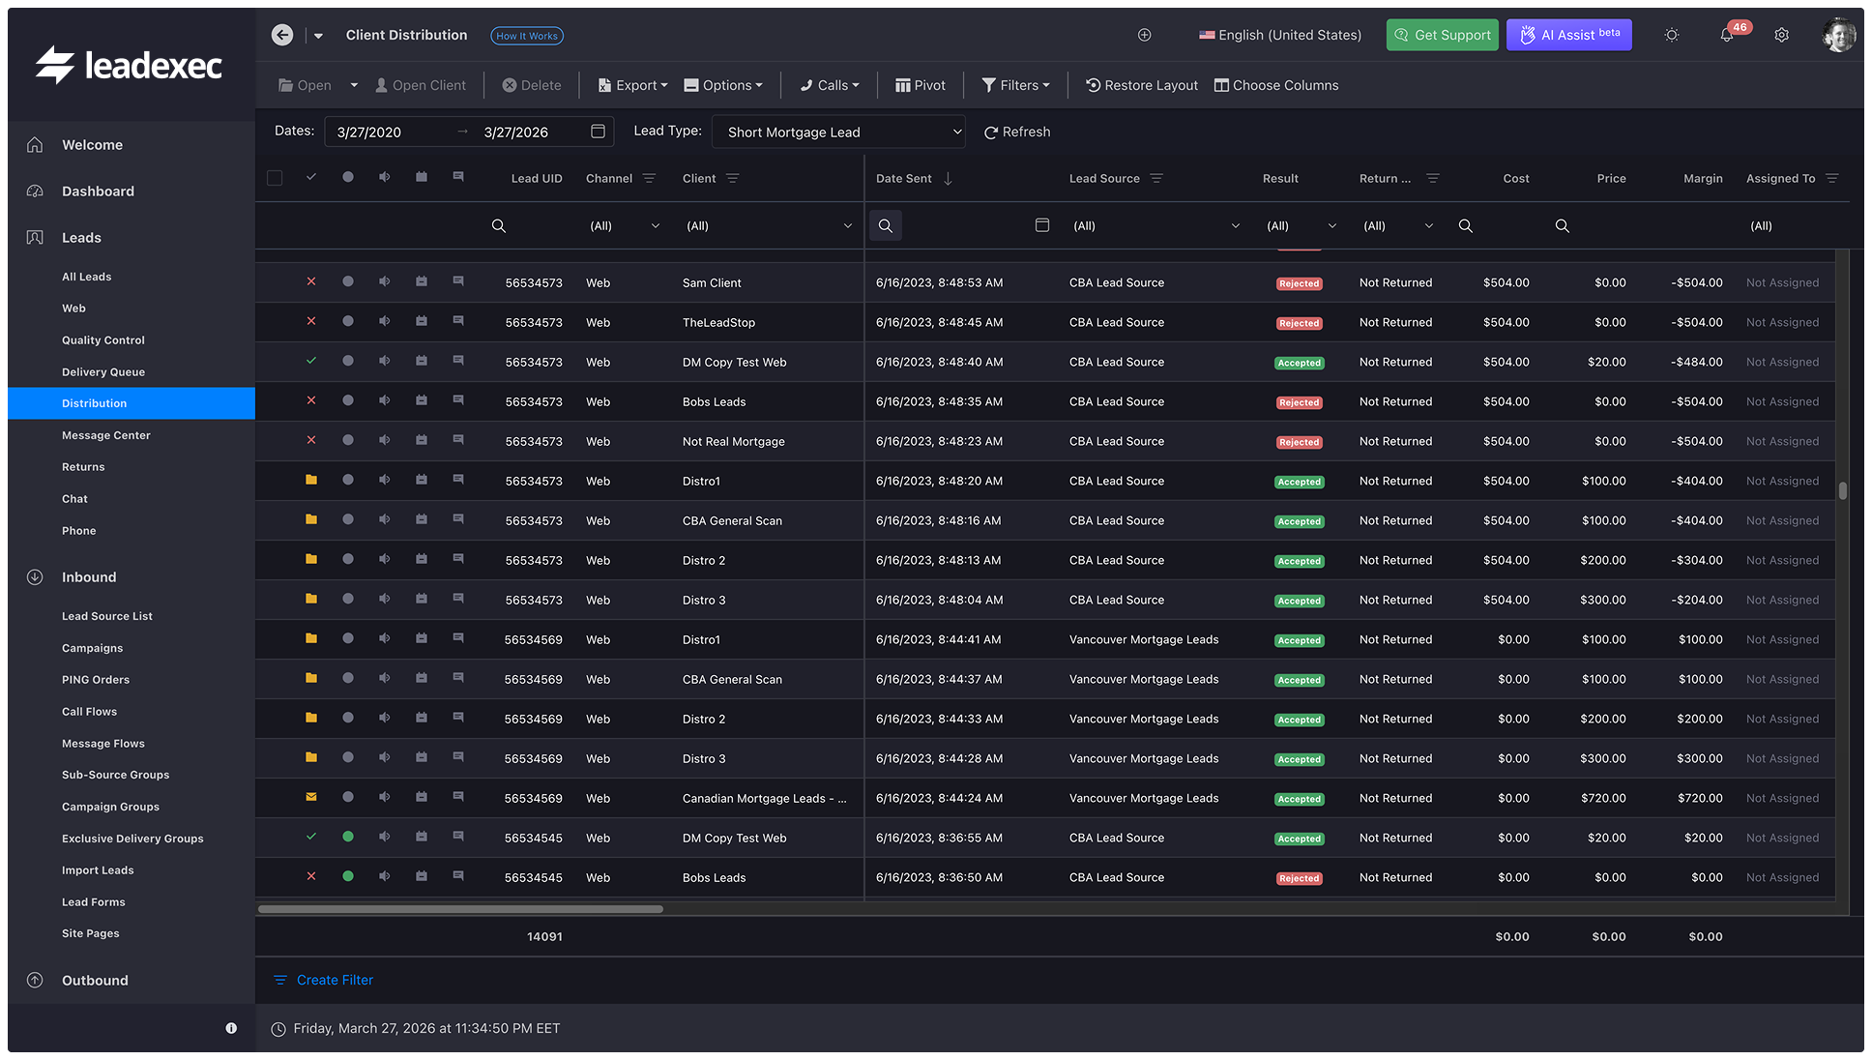The width and height of the screenshot is (1872, 1060).
Task: Click the Date Sent sort arrow
Action: tap(948, 178)
